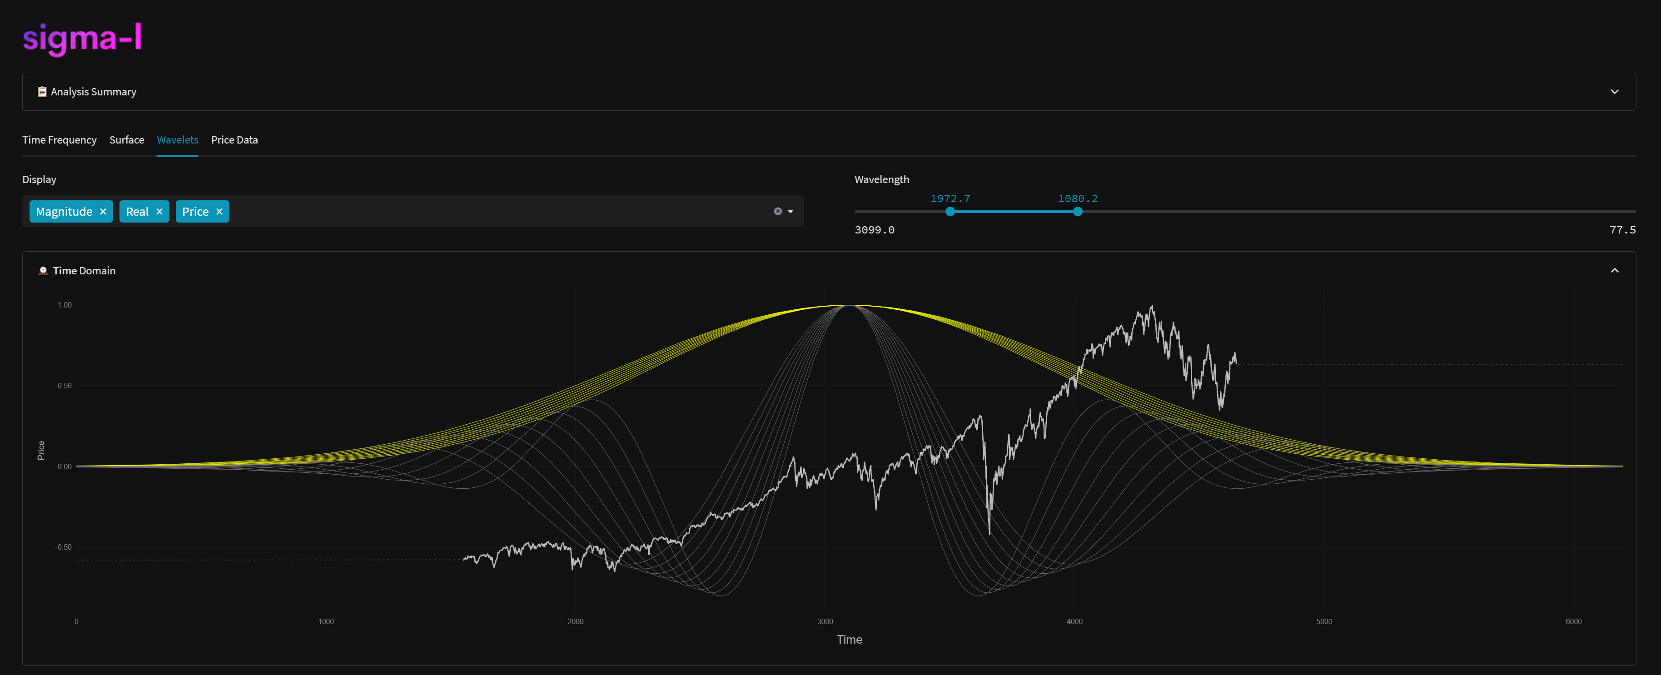
Task: Clear all Display selections icon
Action: coord(778,212)
